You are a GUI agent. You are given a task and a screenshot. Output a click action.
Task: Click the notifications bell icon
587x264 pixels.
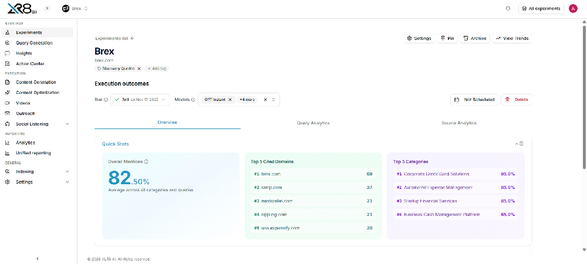click(x=508, y=9)
